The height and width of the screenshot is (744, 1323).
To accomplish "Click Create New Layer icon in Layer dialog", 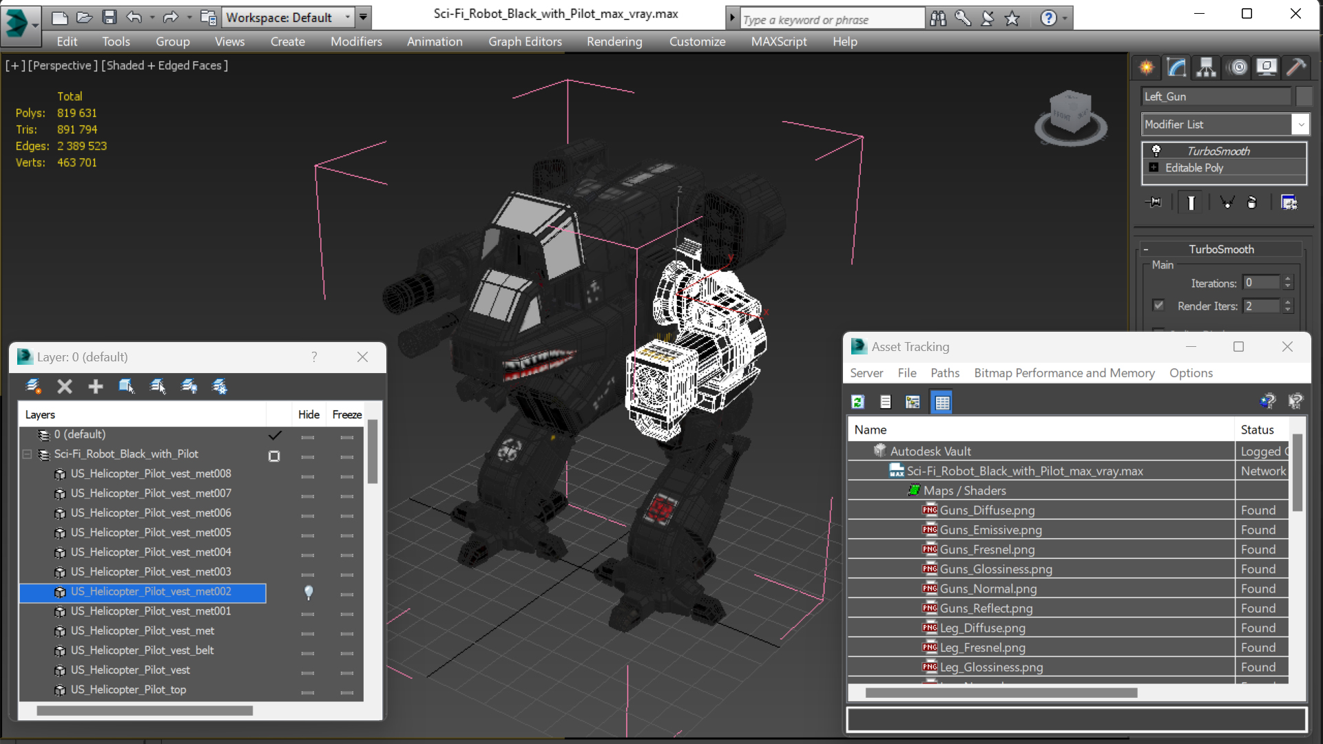I will 33,387.
